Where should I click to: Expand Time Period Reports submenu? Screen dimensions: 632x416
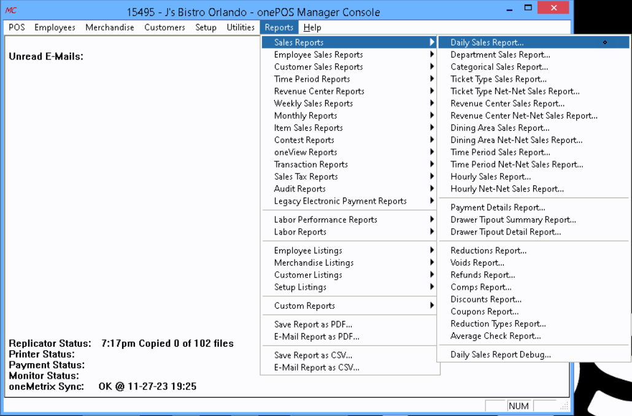coord(349,79)
